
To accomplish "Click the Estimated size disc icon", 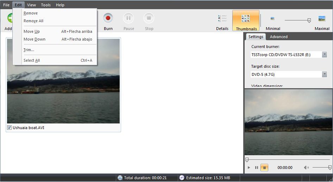I will [182, 178].
